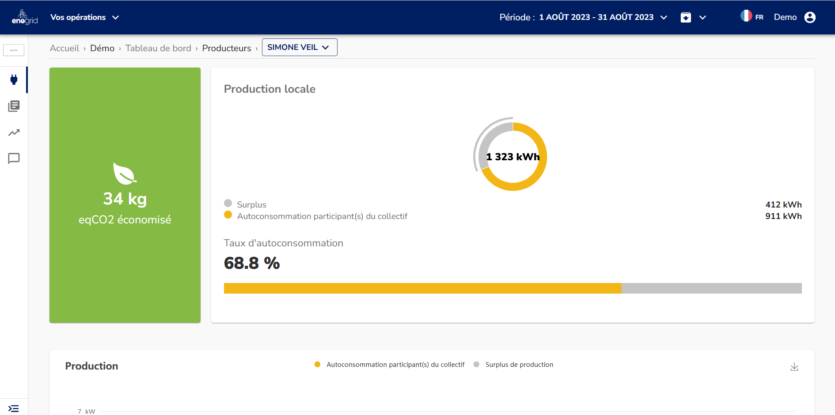835x415 pixels.
Task: Toggle Autoconsommation series in Production chart legend
Action: point(395,365)
